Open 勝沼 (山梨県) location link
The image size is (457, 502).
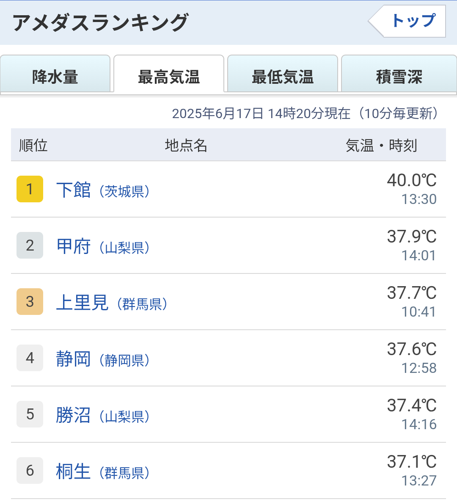coord(103,415)
